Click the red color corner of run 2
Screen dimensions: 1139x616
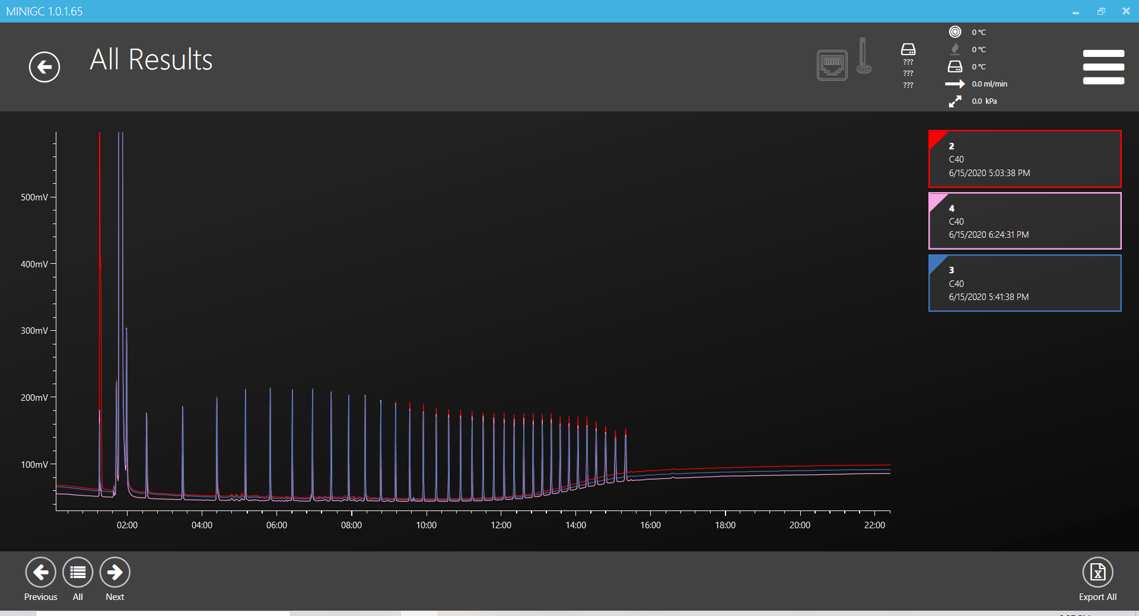click(x=936, y=138)
